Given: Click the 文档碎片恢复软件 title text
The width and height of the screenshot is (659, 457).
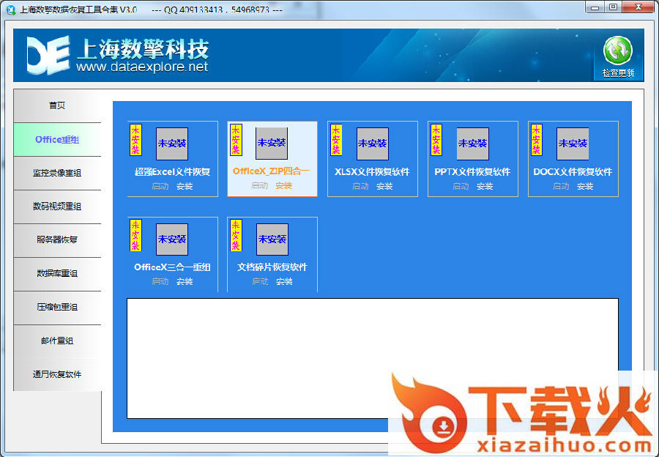Looking at the screenshot, I should (272, 267).
